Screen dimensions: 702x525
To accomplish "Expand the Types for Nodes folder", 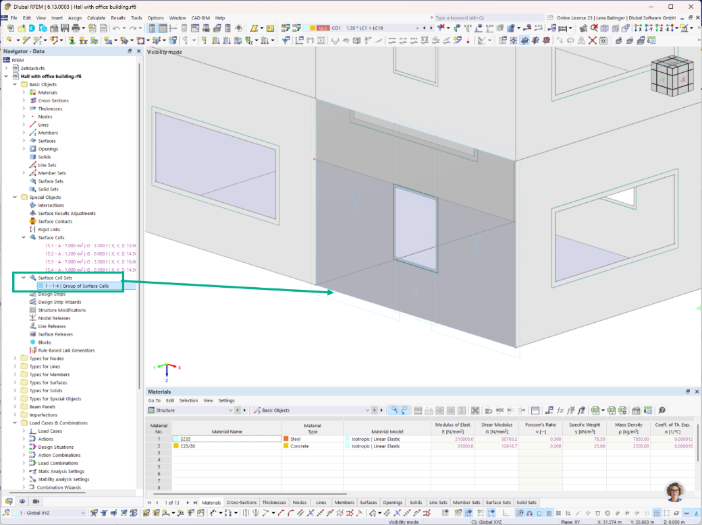I will point(15,358).
